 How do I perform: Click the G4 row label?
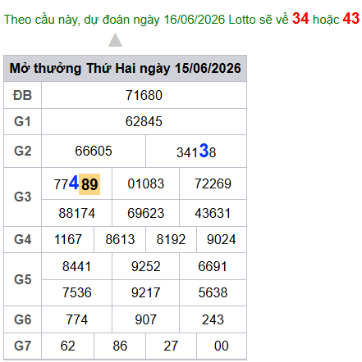(x=22, y=239)
